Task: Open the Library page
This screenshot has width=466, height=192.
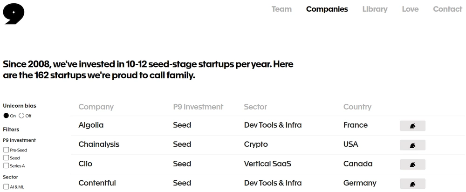Action: [375, 9]
